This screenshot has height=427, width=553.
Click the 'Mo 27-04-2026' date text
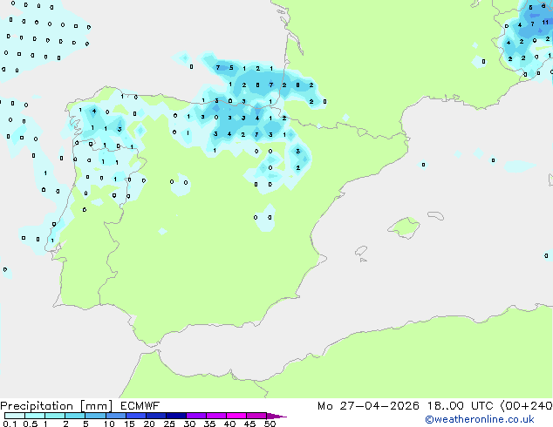(368, 406)
